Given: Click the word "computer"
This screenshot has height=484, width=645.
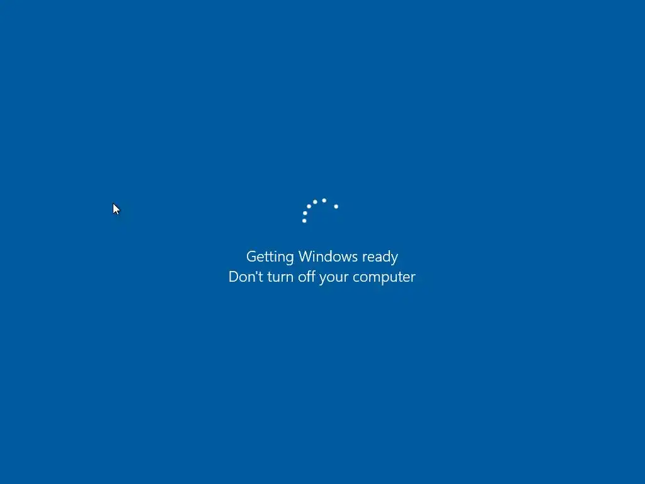Looking at the screenshot, I should tap(384, 278).
